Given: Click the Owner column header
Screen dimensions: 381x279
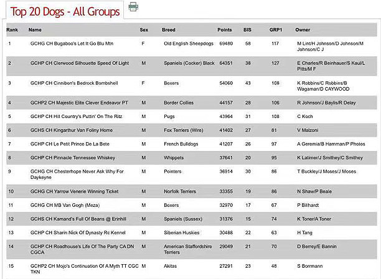Looking at the screenshot, I should [x=303, y=30].
